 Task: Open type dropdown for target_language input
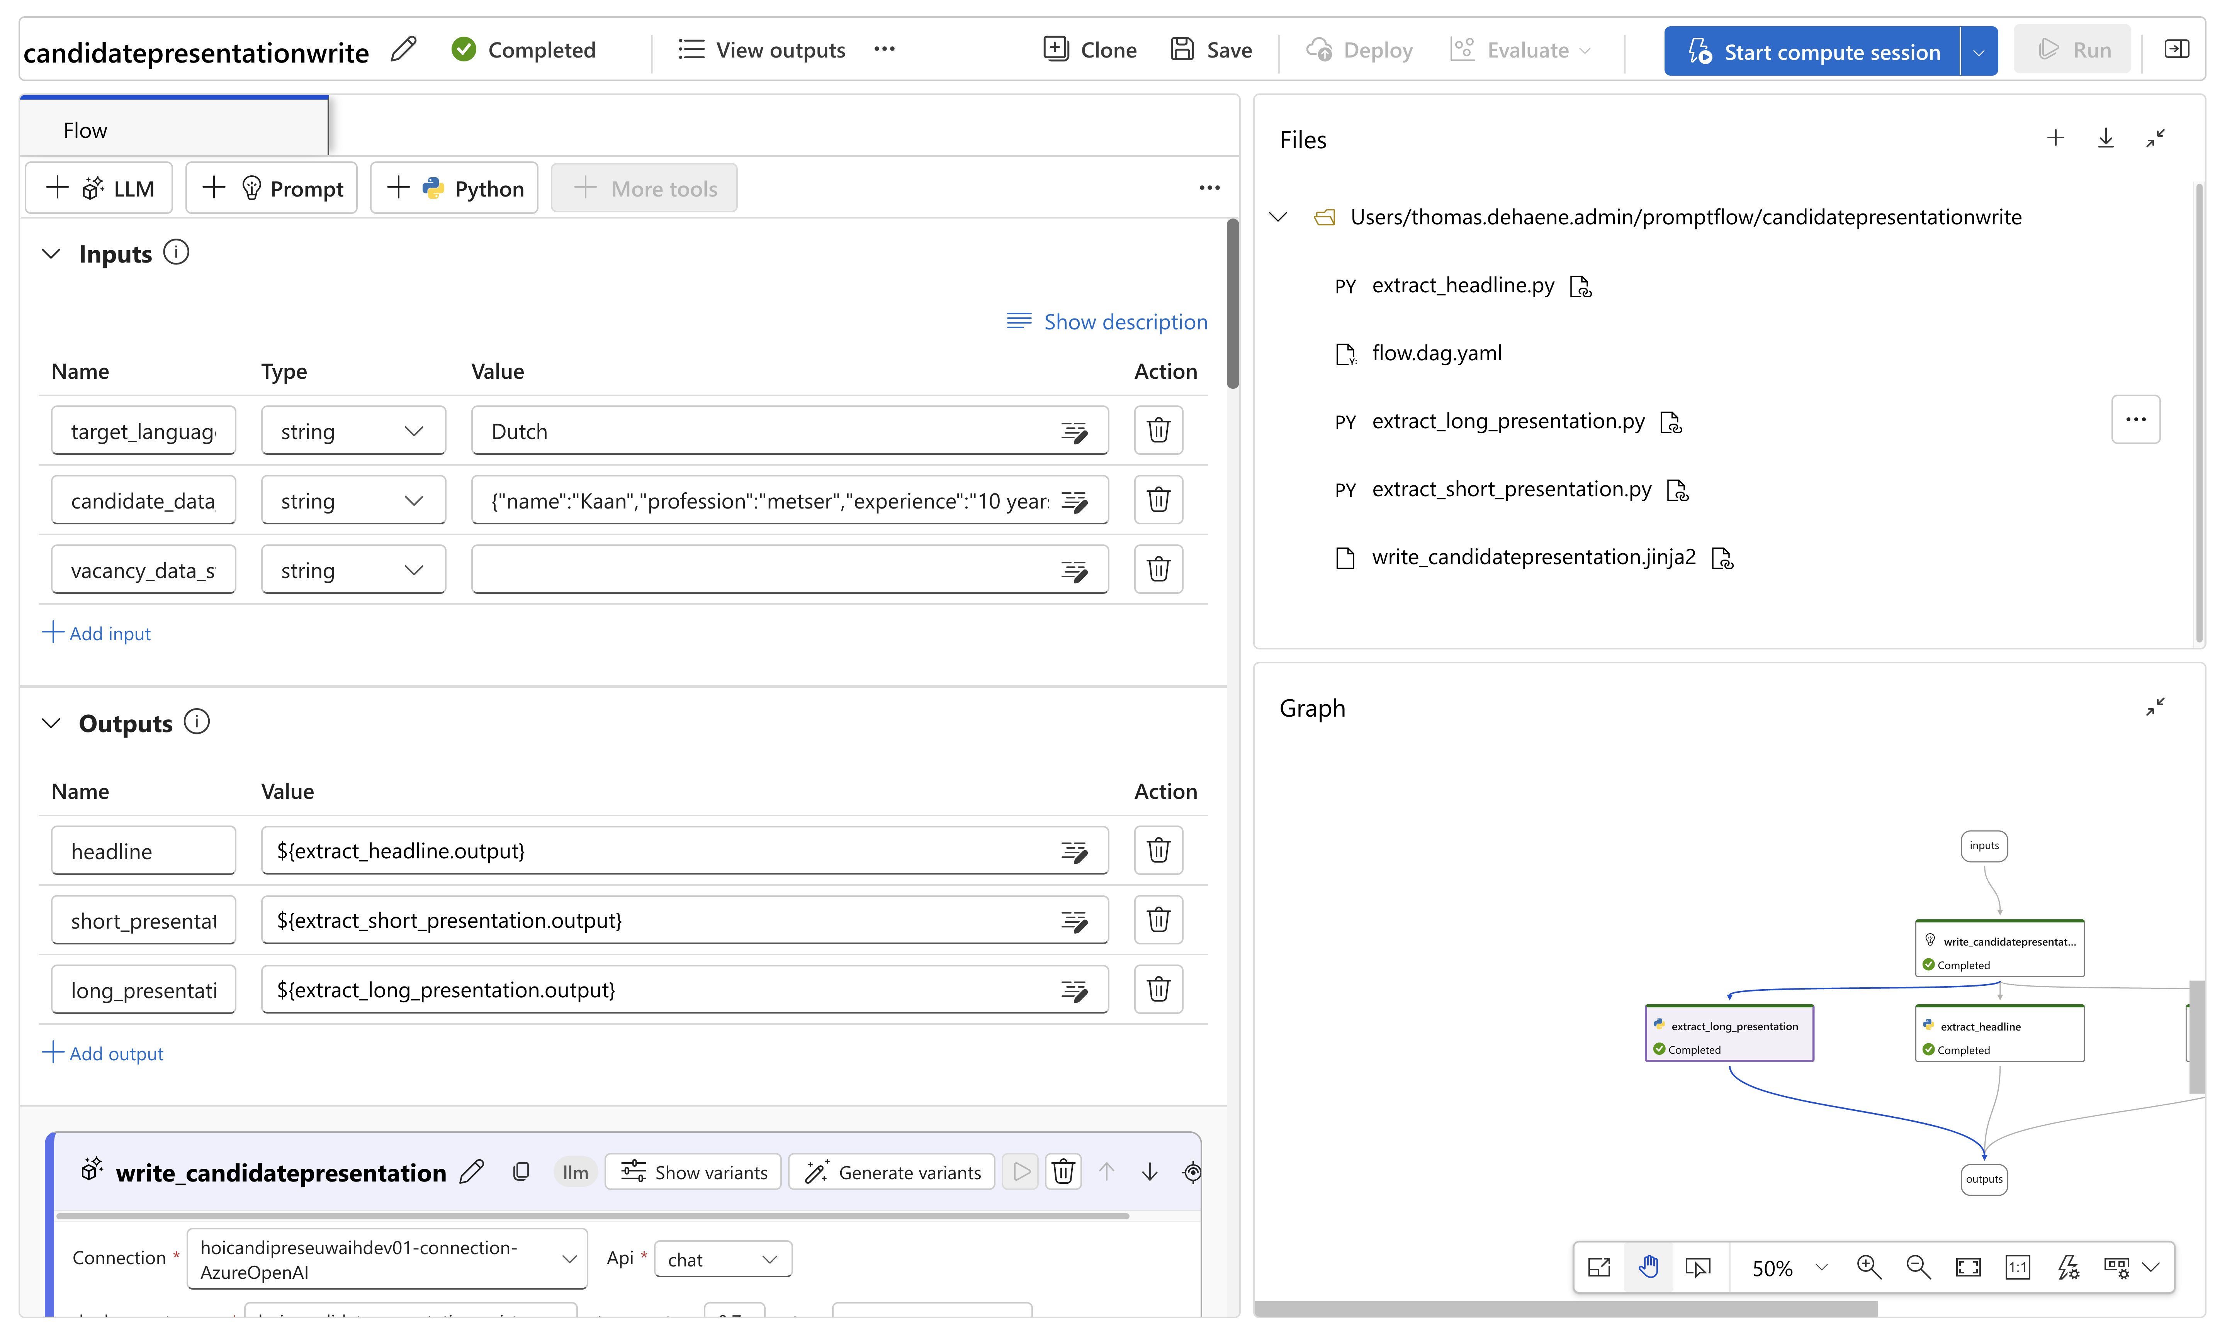pyautogui.click(x=353, y=431)
